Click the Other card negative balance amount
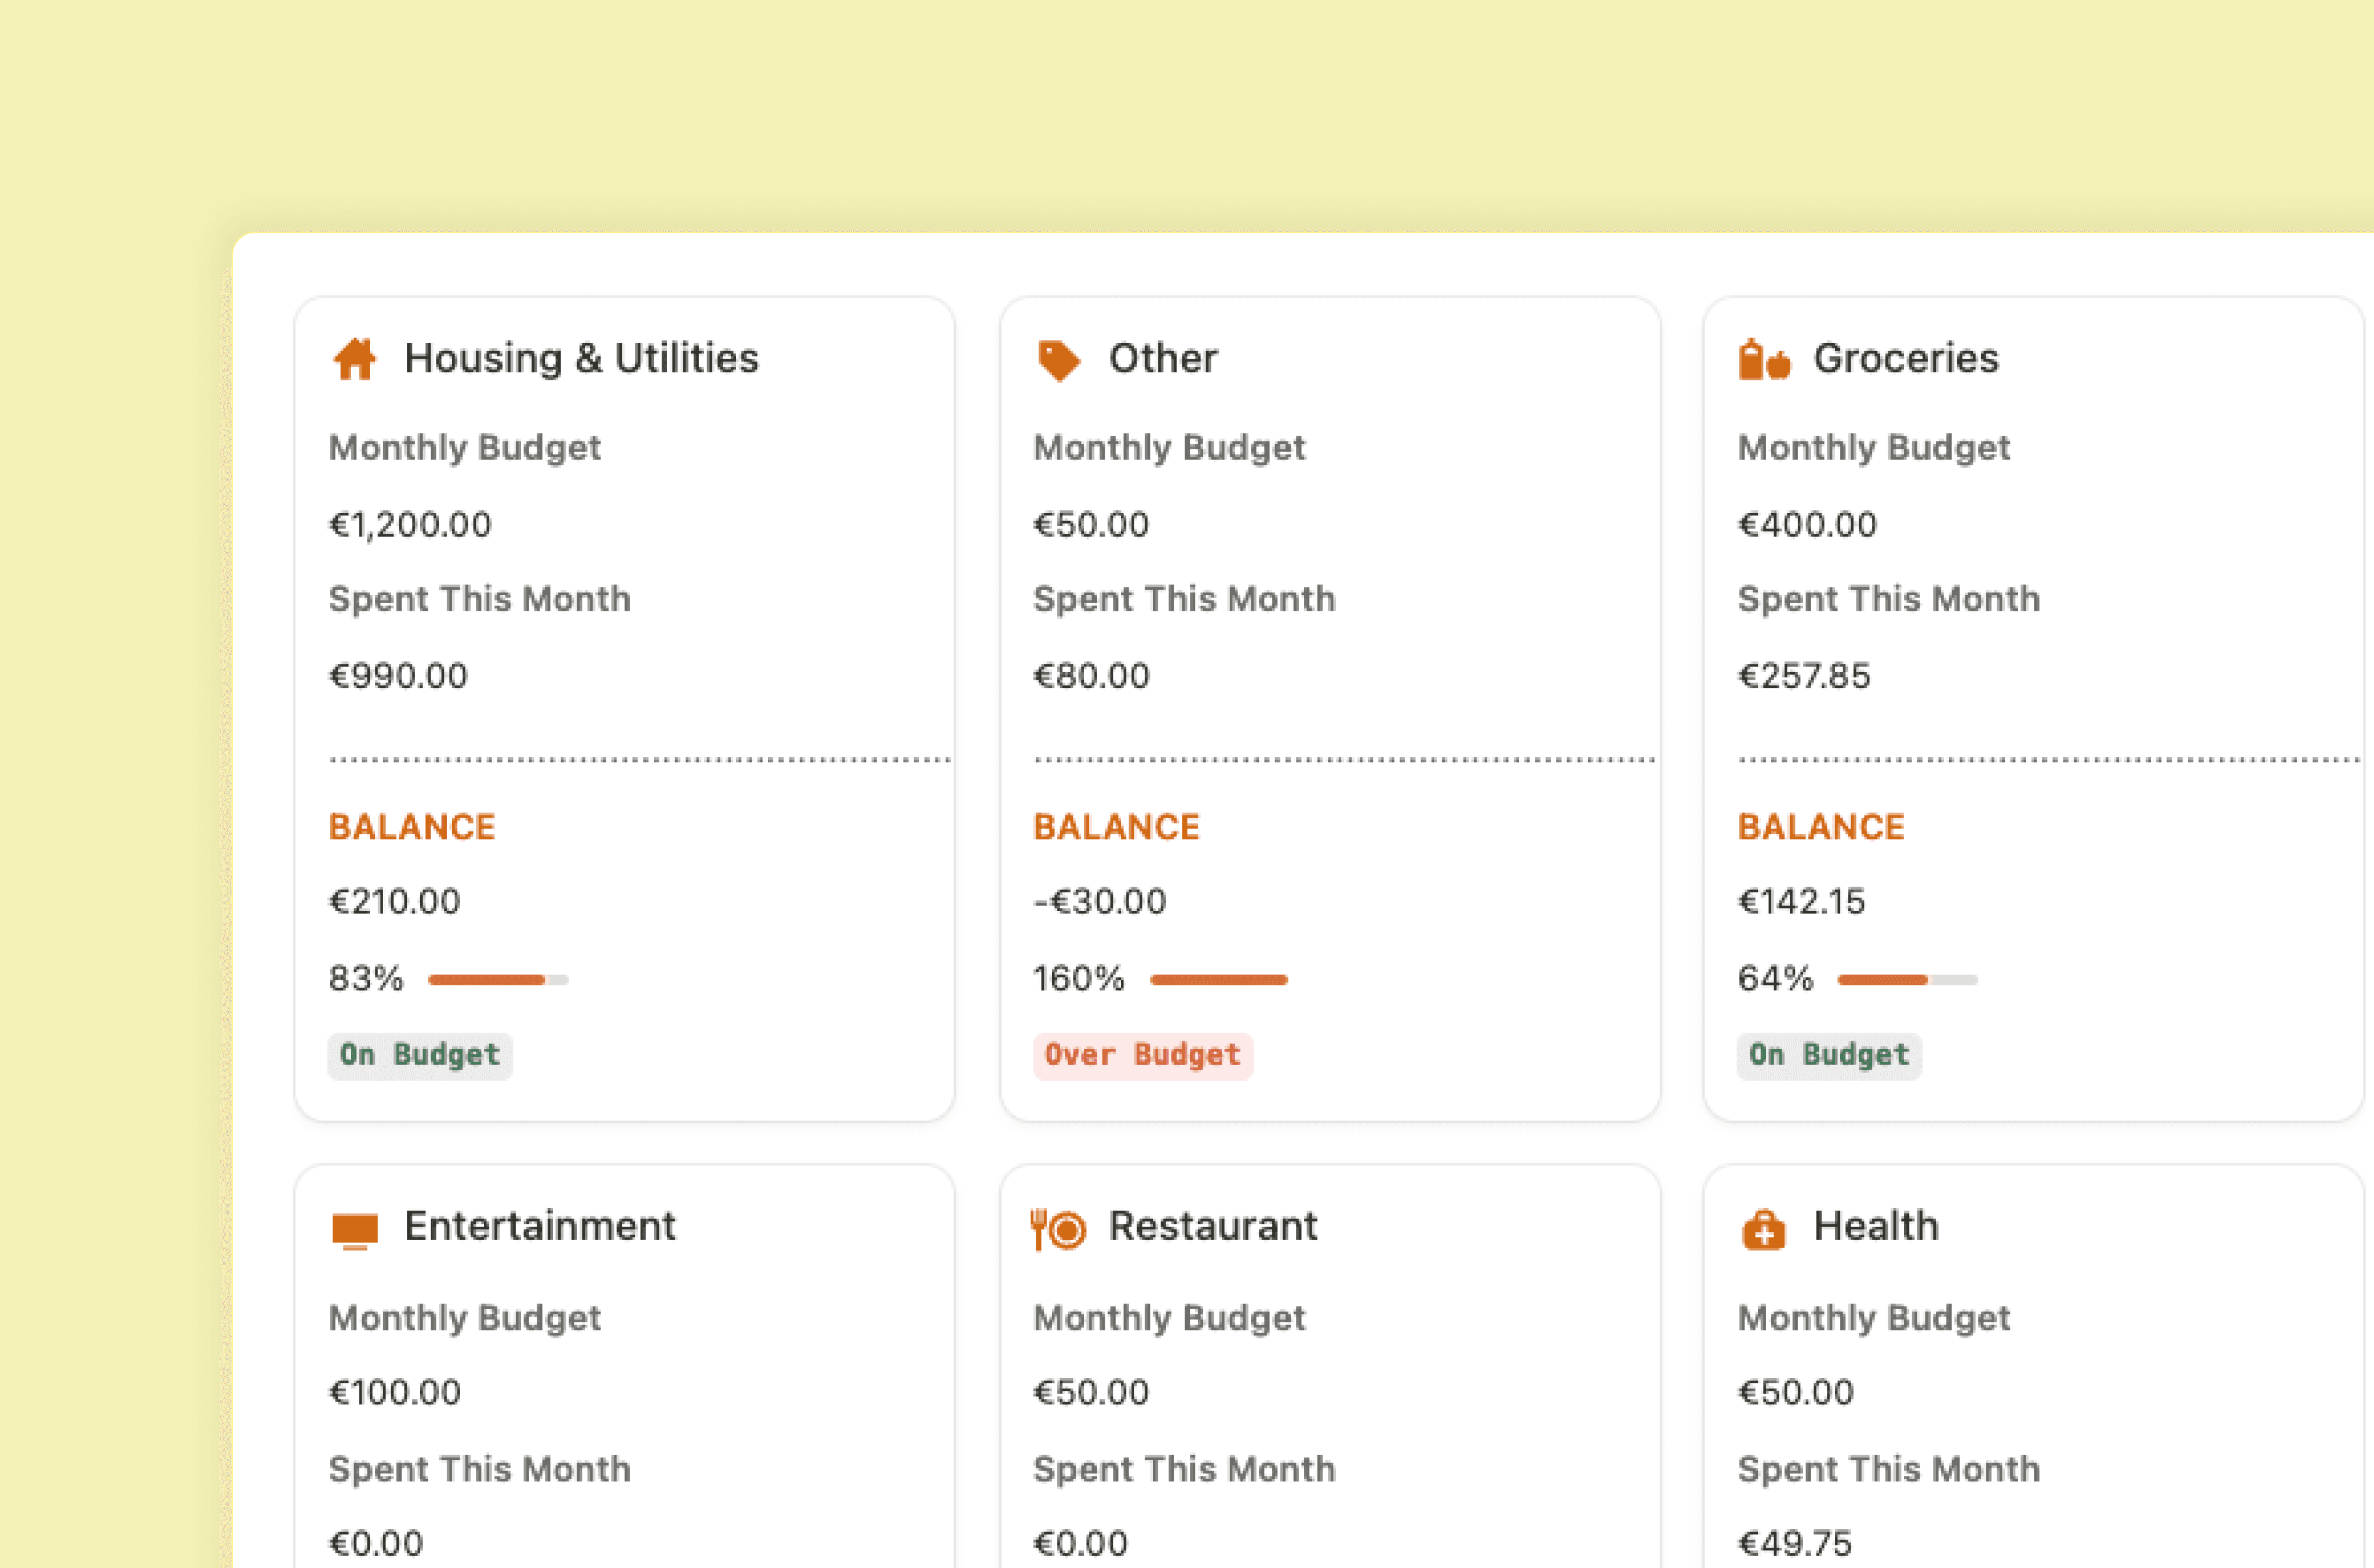 click(x=1099, y=901)
